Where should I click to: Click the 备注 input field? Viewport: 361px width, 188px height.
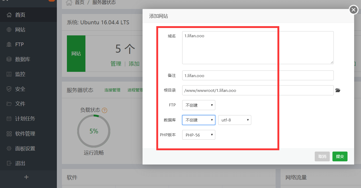(x=258, y=76)
